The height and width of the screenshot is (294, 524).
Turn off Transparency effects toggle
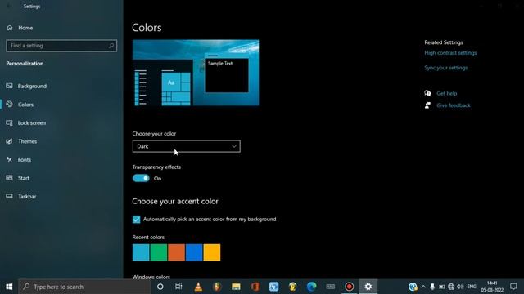click(141, 178)
